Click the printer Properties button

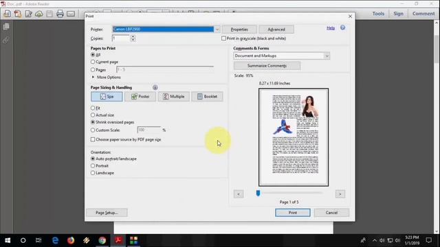point(239,29)
